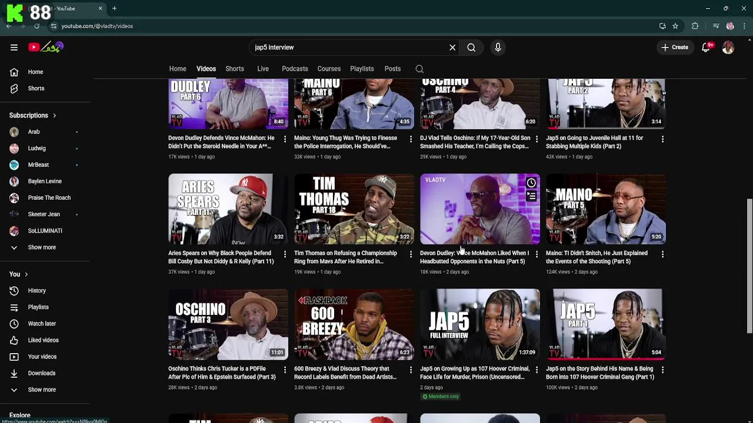Open Baylen Levine subscription
Image resolution: width=753 pixels, height=423 pixels.
[x=45, y=182]
